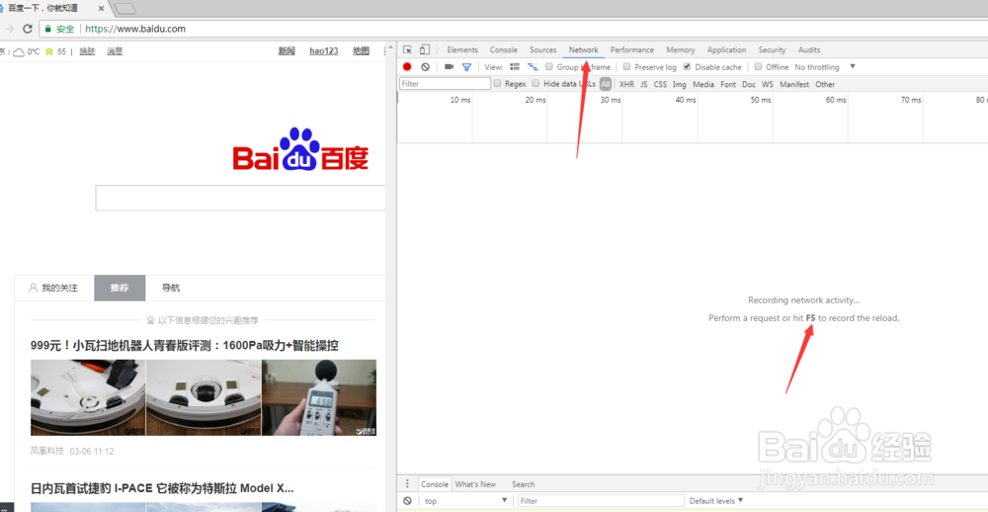Clear console icon in the drawer
Viewport: 988px width, 512px height.
[408, 501]
